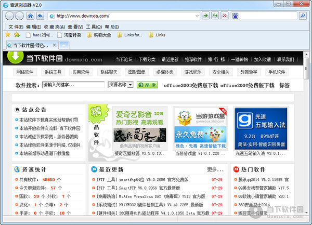
Task: Click 更多... in 最近更新 section
Action: [215, 169]
